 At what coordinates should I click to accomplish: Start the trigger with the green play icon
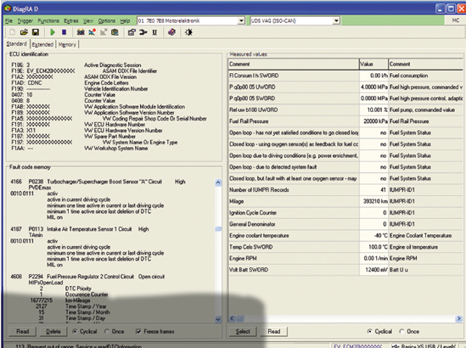[x=53, y=32]
